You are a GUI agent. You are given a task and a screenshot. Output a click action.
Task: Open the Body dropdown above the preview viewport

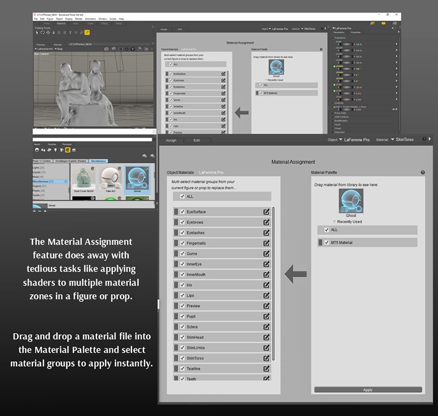[59, 49]
